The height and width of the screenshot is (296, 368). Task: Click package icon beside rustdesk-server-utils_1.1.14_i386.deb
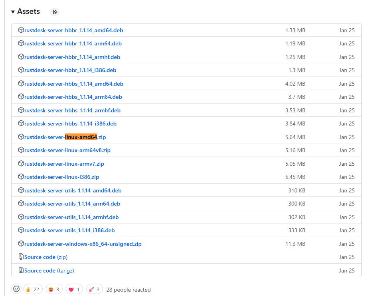(21, 230)
